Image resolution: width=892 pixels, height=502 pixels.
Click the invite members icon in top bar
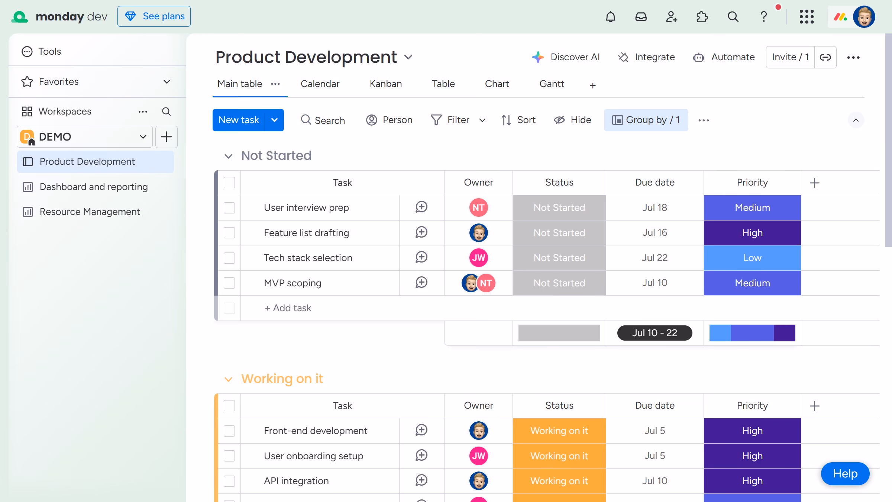pos(671,17)
